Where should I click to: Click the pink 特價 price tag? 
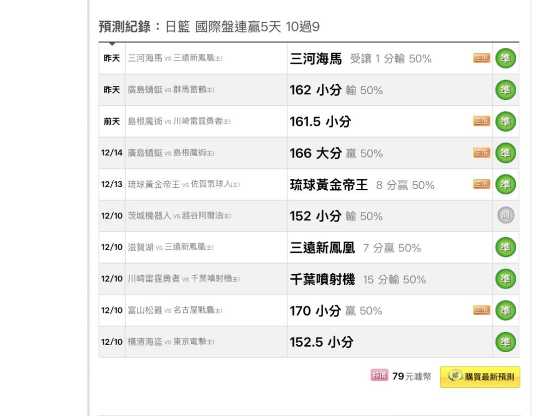pyautogui.click(x=379, y=376)
